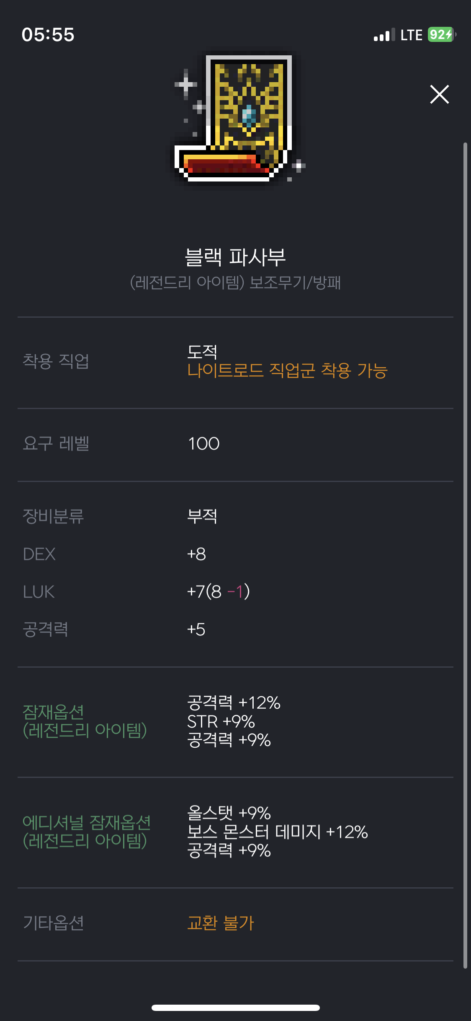Tap the 05:55 clock in status bar
Viewport: 471px width, 1021px height.
(x=48, y=35)
